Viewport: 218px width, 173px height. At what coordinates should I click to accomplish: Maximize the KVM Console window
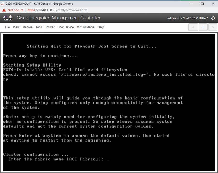[x=203, y=4]
